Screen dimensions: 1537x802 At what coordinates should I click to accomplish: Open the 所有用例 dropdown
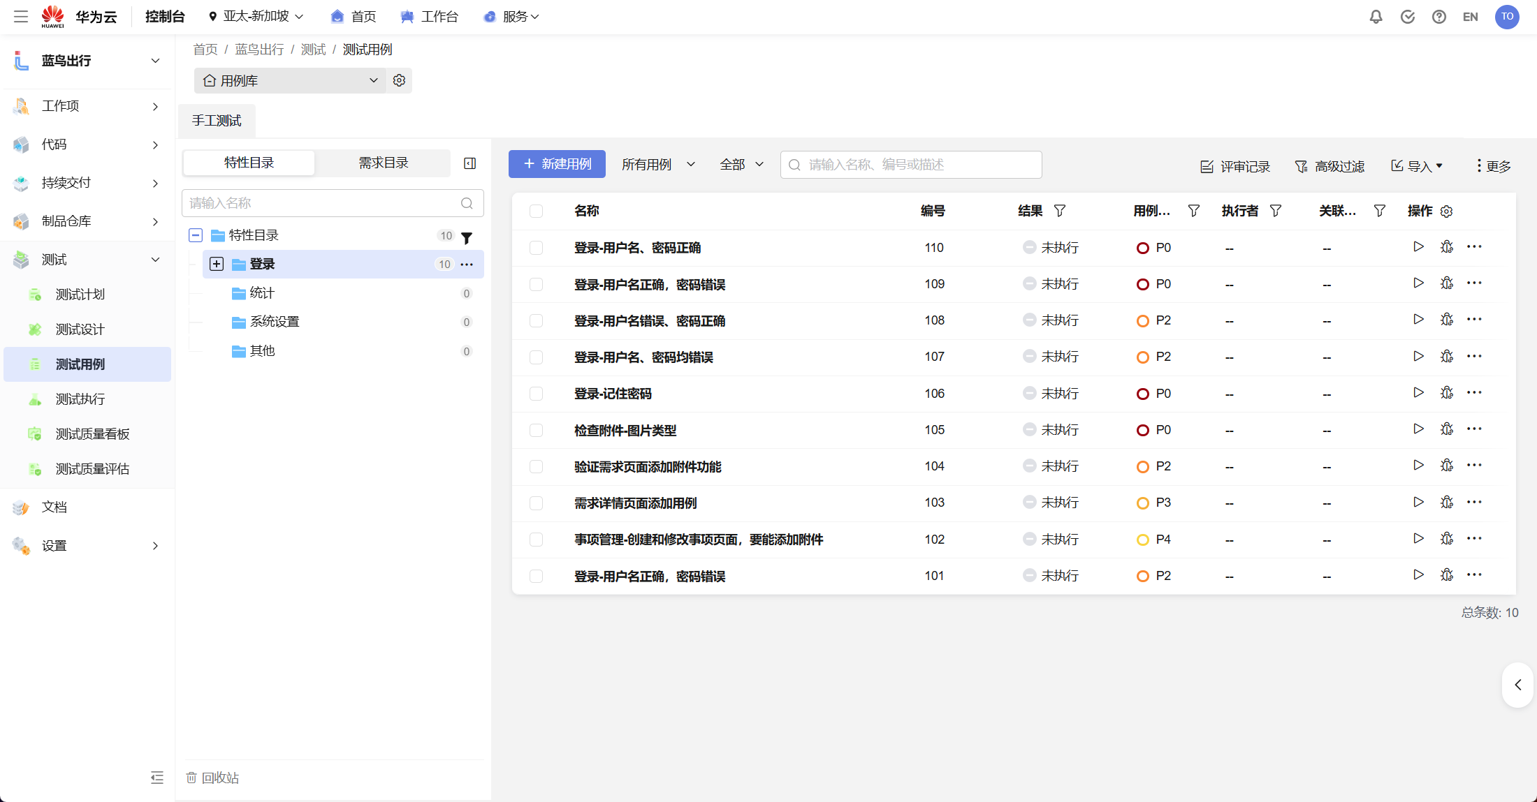tap(657, 164)
